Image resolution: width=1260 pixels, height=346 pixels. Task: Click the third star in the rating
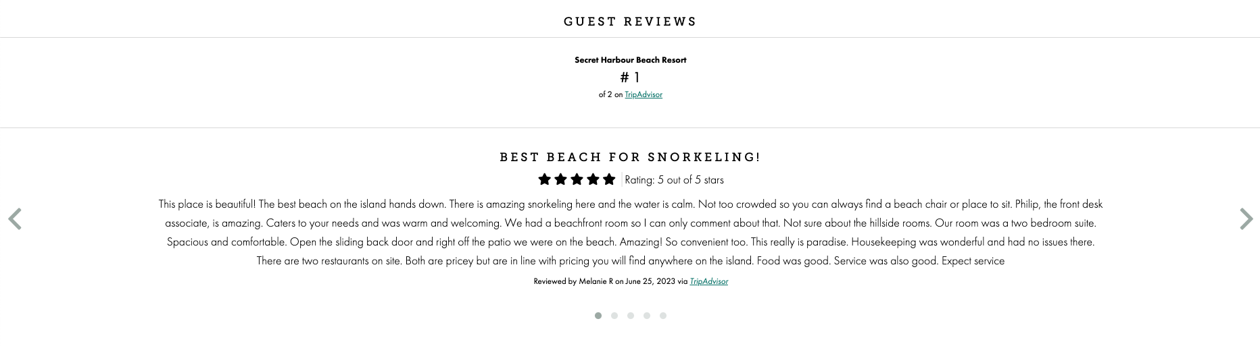[x=577, y=179]
